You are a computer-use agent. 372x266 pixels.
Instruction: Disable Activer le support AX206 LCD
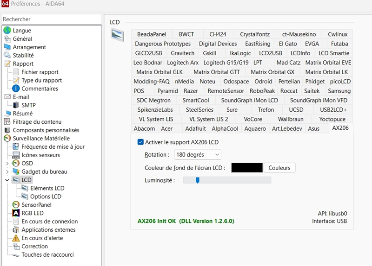click(141, 142)
